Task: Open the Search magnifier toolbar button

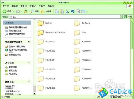Action: 34,11
